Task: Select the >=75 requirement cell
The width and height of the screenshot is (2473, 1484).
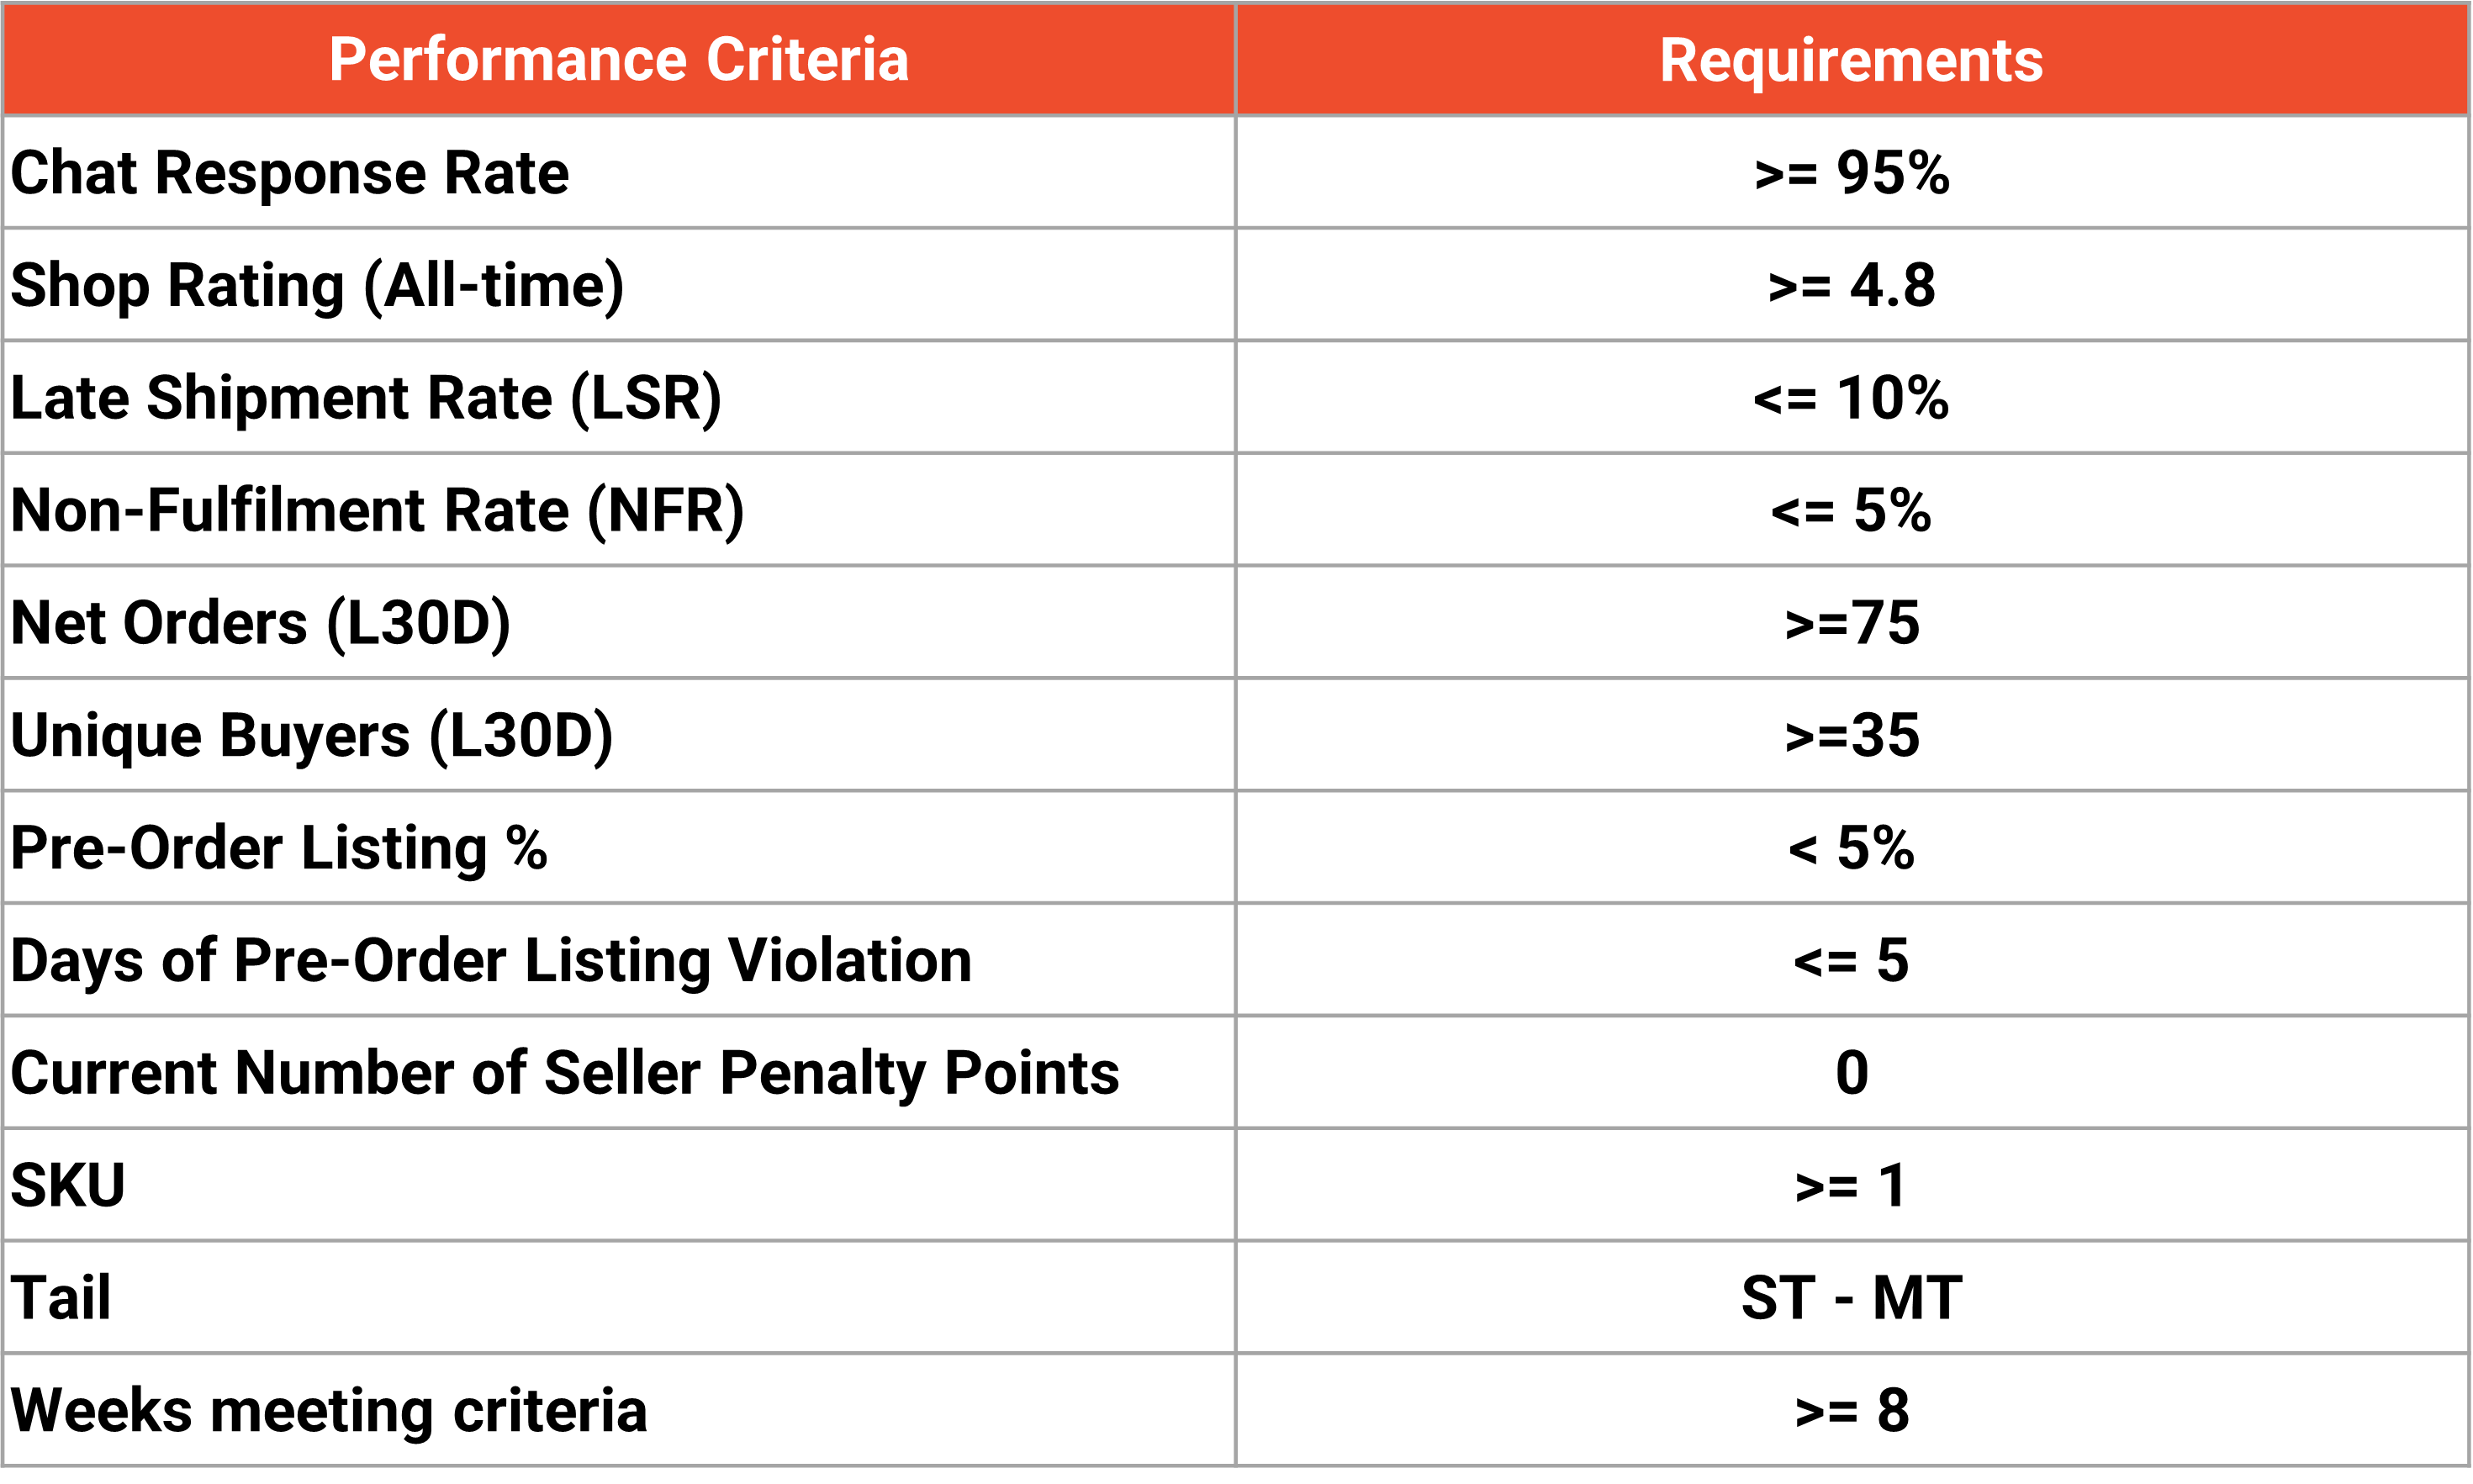Action: pos(1851,623)
